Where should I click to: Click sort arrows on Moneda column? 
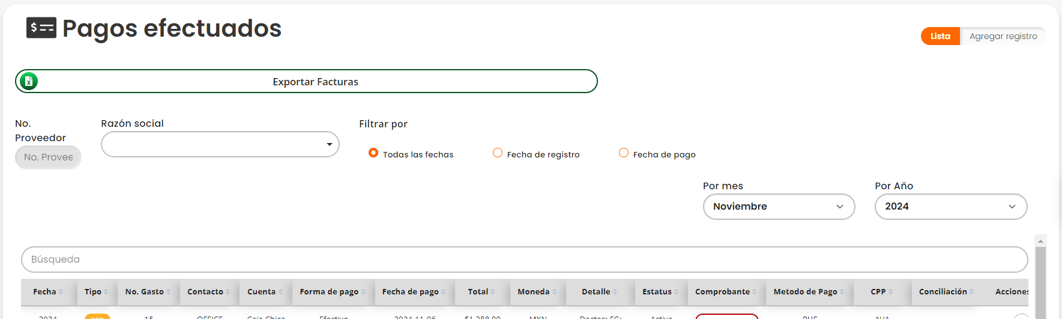[x=554, y=292]
